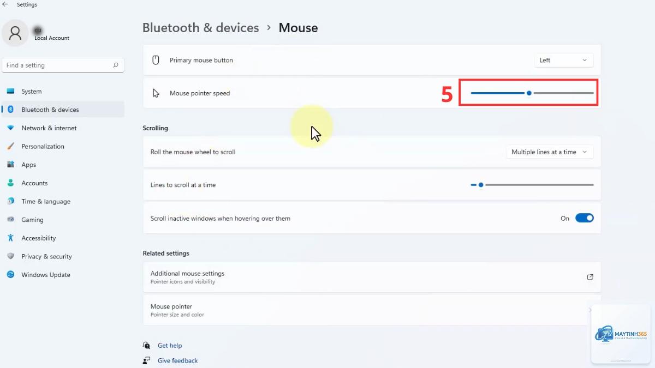This screenshot has height=368, width=655.
Task: Click the Network & internet wifi icon
Action: coord(10,128)
